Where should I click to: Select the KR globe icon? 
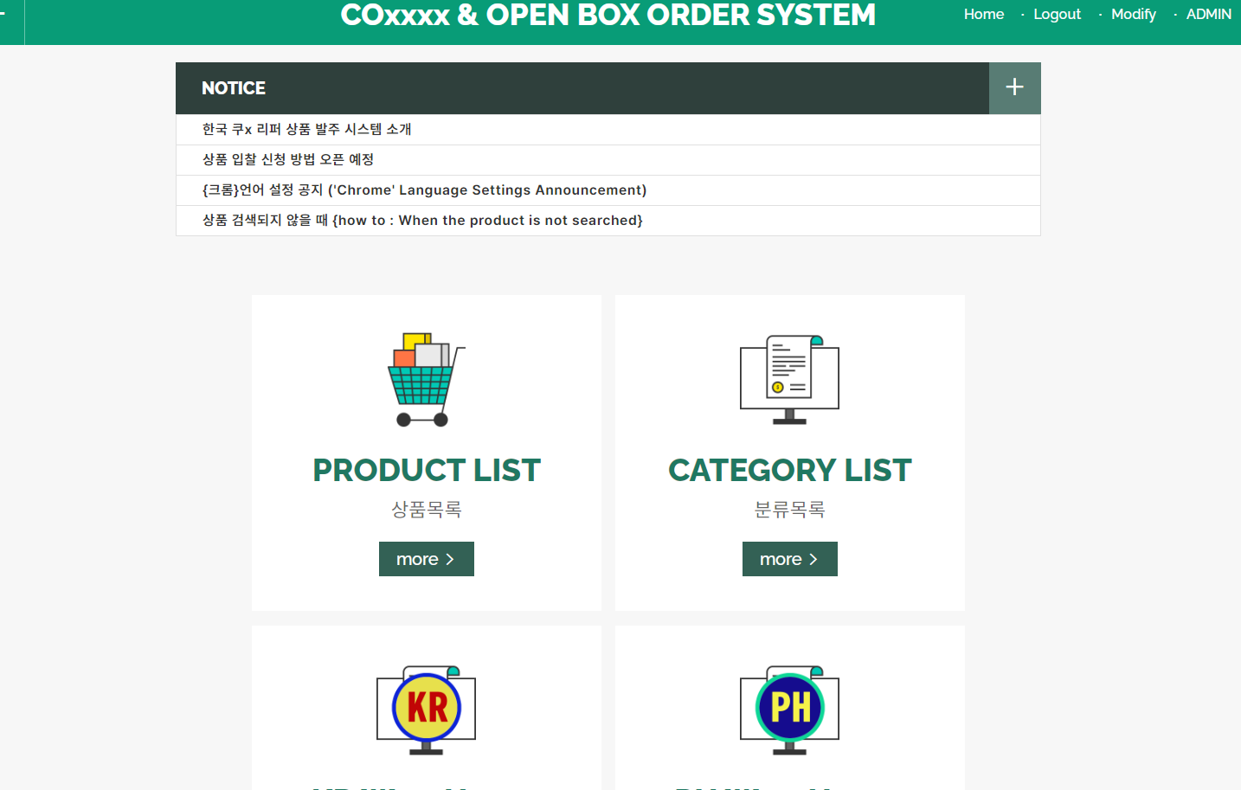[426, 708]
